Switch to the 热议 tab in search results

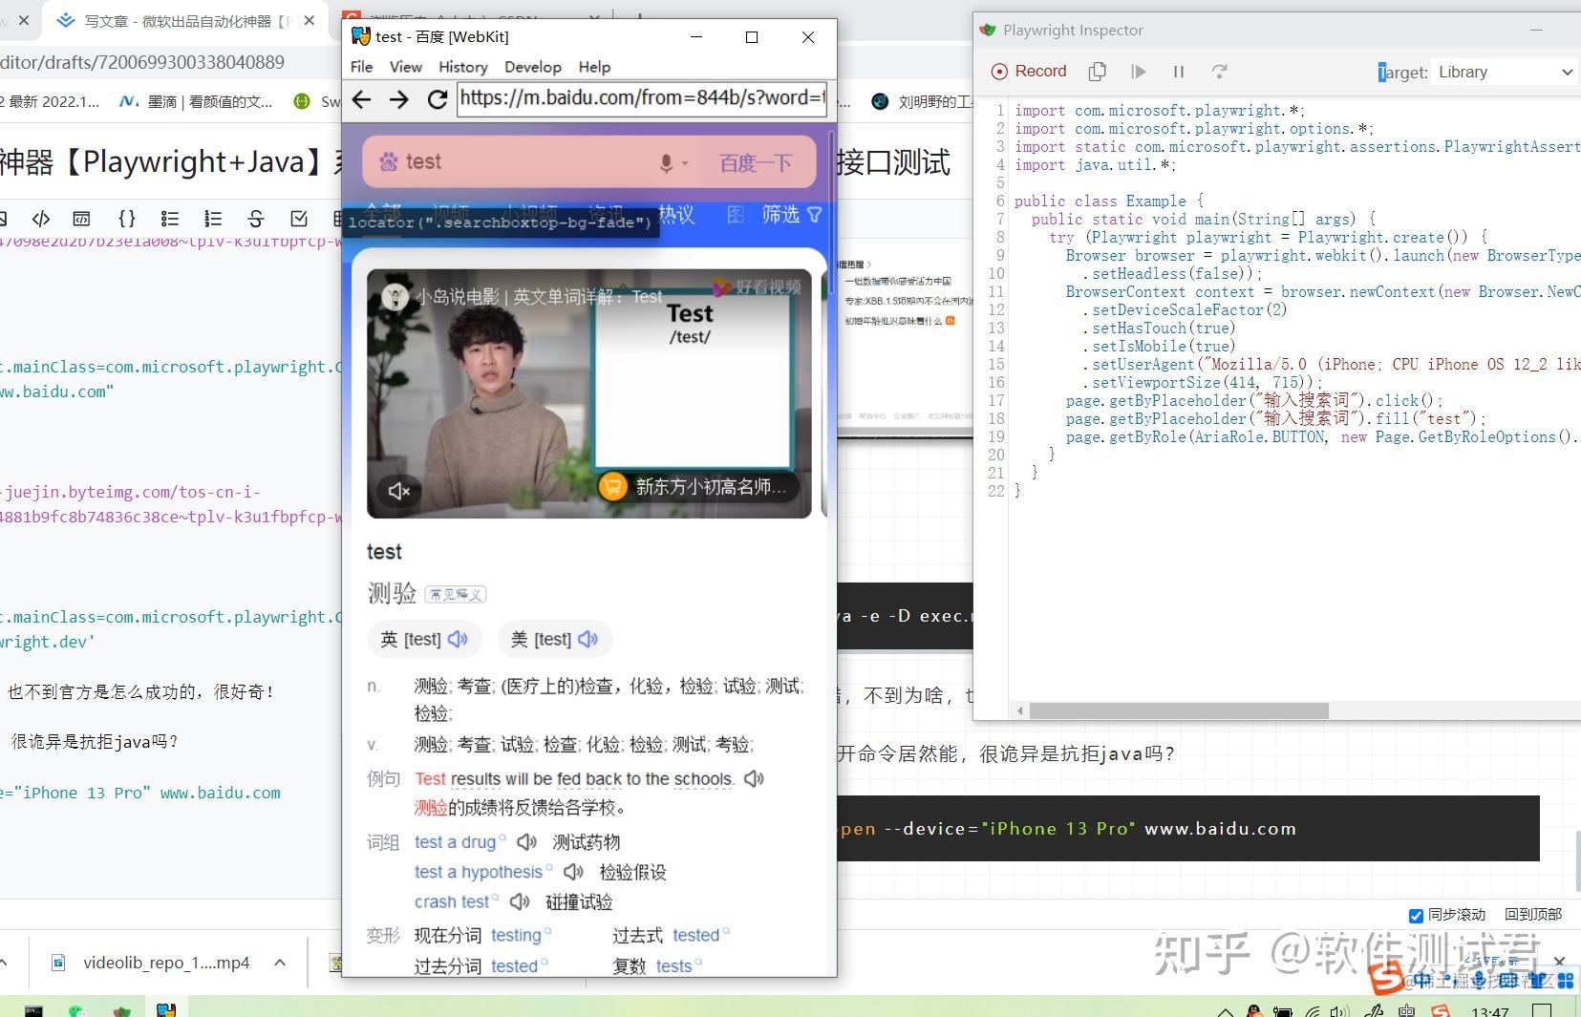point(674,215)
